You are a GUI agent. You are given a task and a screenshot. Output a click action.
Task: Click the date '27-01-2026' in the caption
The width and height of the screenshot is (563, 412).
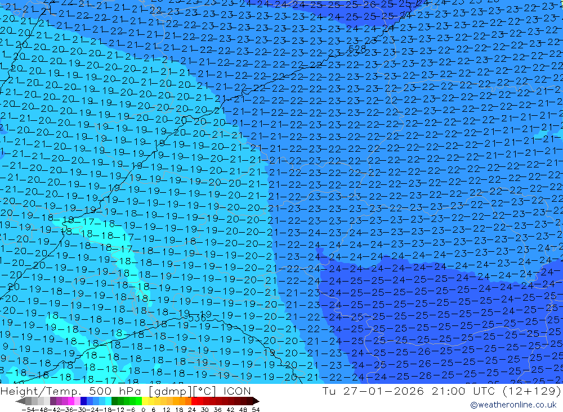click(x=383, y=391)
